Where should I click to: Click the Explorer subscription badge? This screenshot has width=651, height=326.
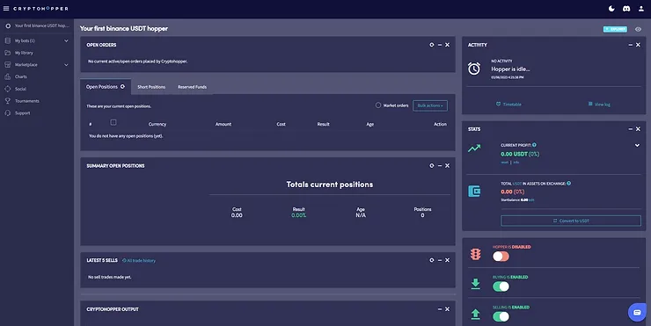click(615, 29)
